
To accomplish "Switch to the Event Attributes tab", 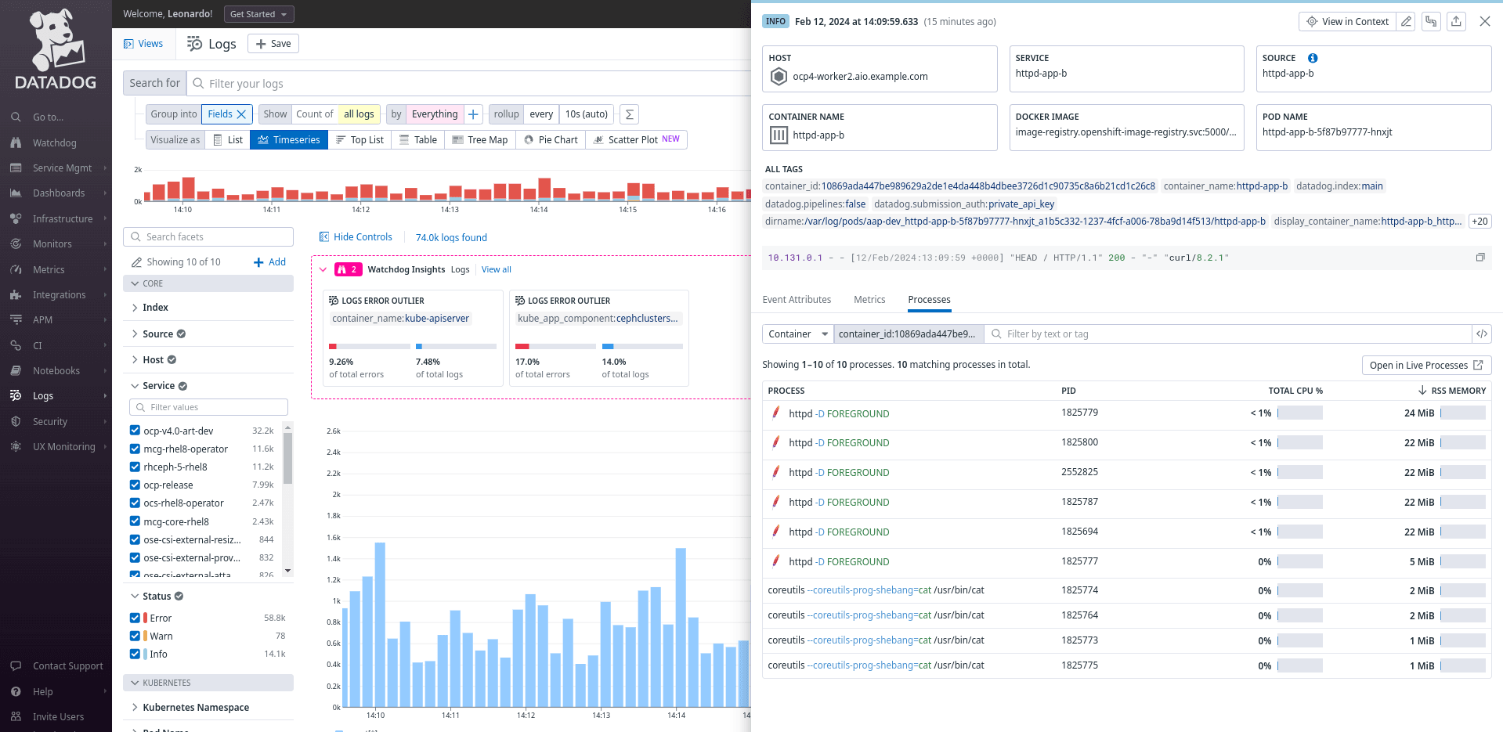I will (x=797, y=299).
